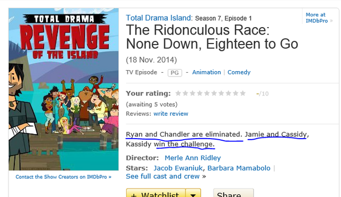See full cast and crew
The image size is (341, 197).
[x=163, y=176]
